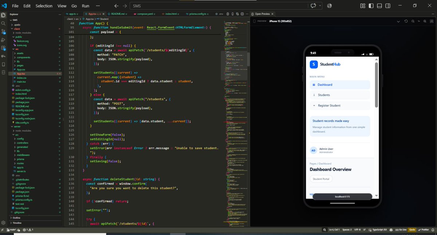The height and width of the screenshot is (235, 437).
Task: Click Qodo button in status bar
Action: 412,230
